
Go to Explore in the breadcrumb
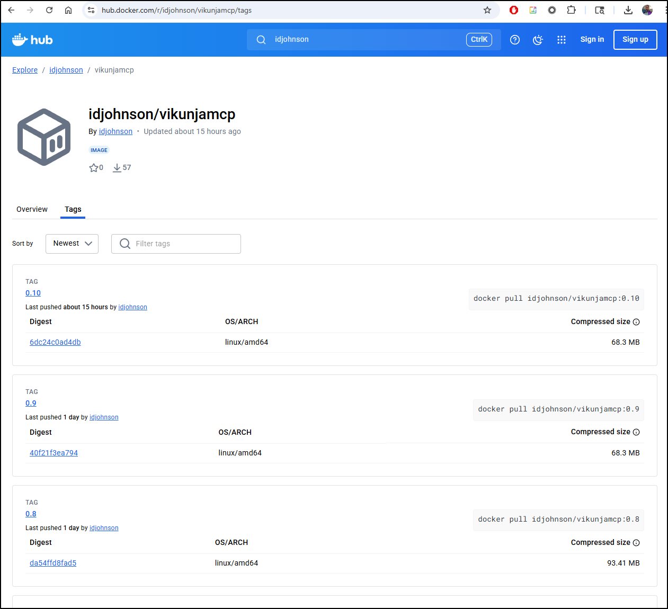[x=25, y=70]
